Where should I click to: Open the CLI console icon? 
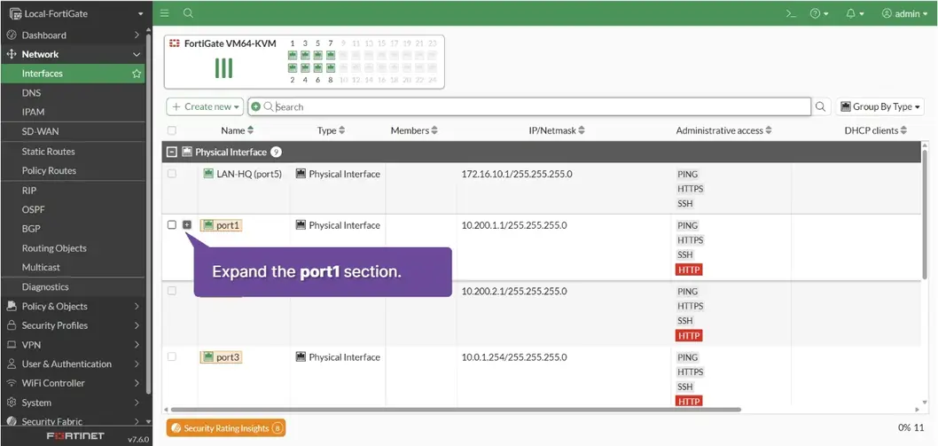coord(791,14)
